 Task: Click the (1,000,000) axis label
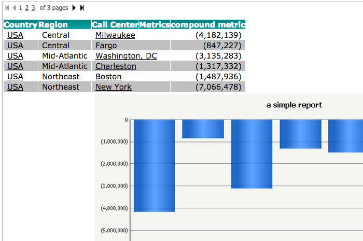tap(115, 141)
